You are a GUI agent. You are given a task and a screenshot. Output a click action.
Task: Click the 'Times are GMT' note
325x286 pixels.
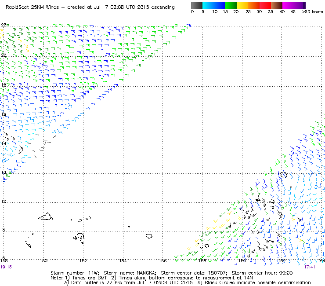click(89, 278)
